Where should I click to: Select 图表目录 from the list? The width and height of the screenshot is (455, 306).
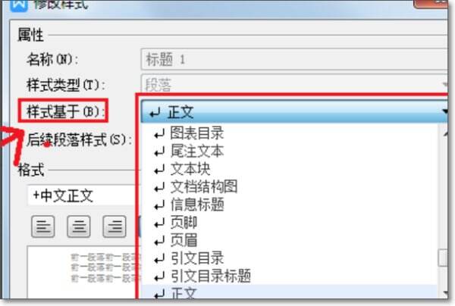click(289, 133)
